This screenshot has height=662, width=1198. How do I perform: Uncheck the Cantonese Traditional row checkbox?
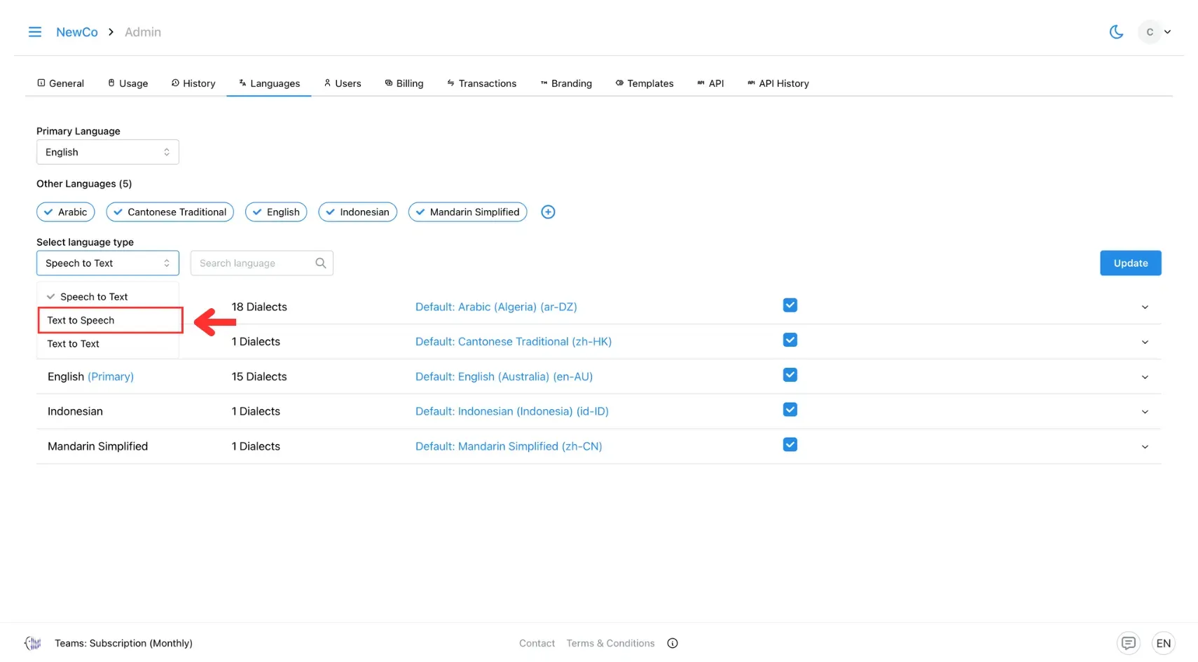(x=790, y=340)
